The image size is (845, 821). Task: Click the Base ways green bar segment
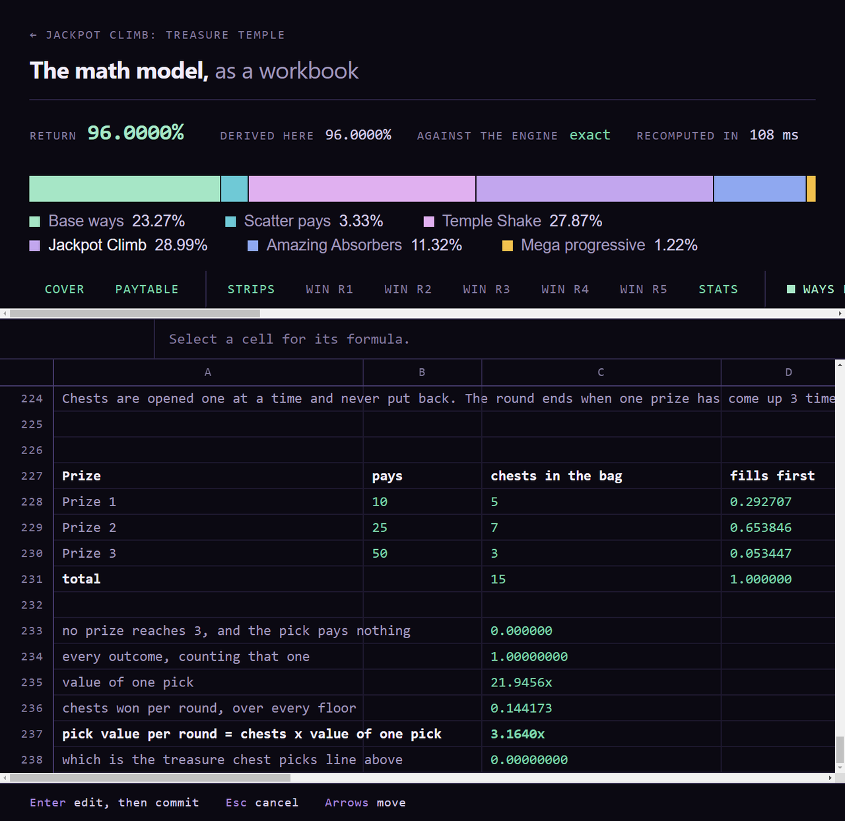click(x=125, y=189)
